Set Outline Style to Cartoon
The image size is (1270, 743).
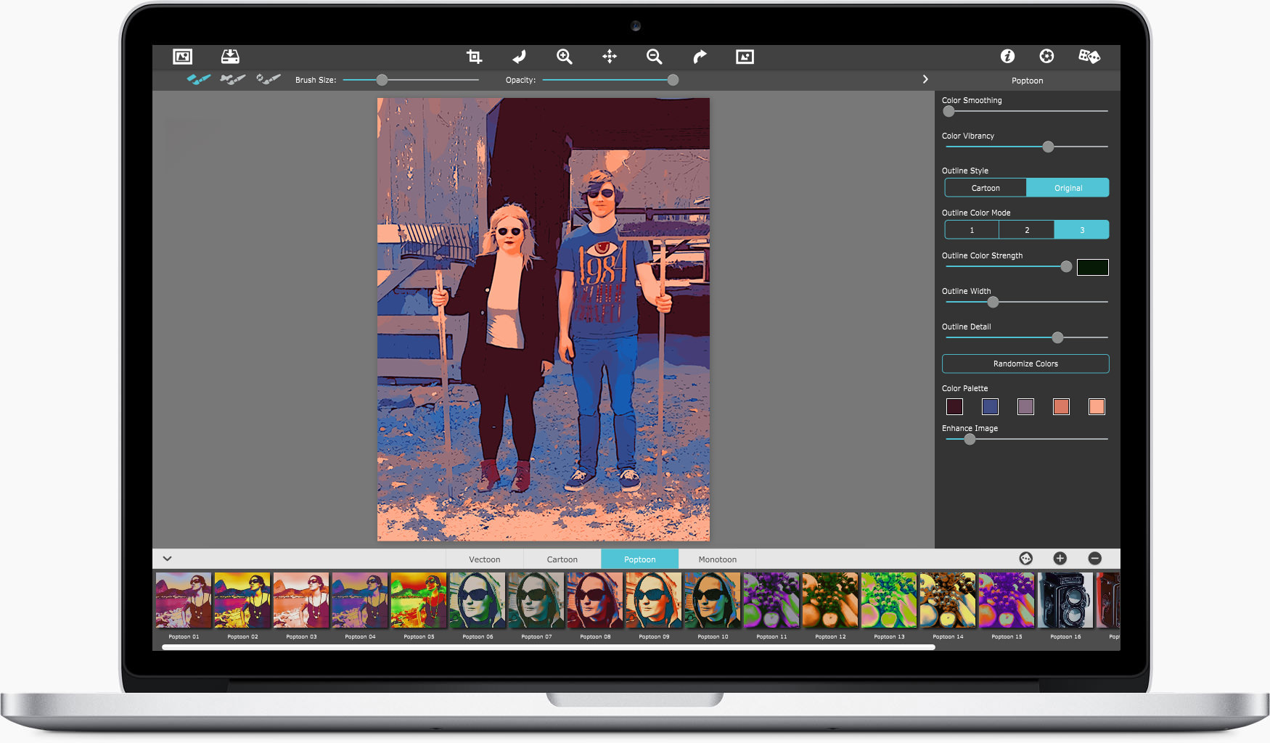[986, 188]
